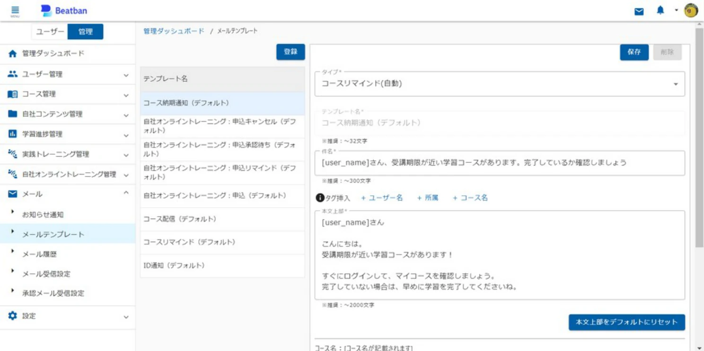
Task: Open the mail envelope icon in header
Action: coord(639,11)
